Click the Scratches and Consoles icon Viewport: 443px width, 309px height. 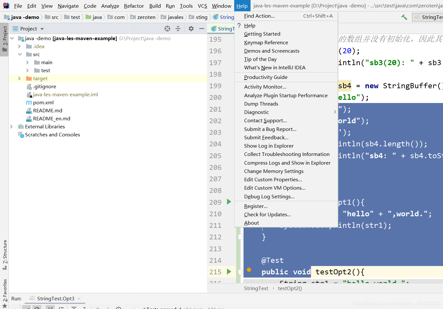point(21,135)
